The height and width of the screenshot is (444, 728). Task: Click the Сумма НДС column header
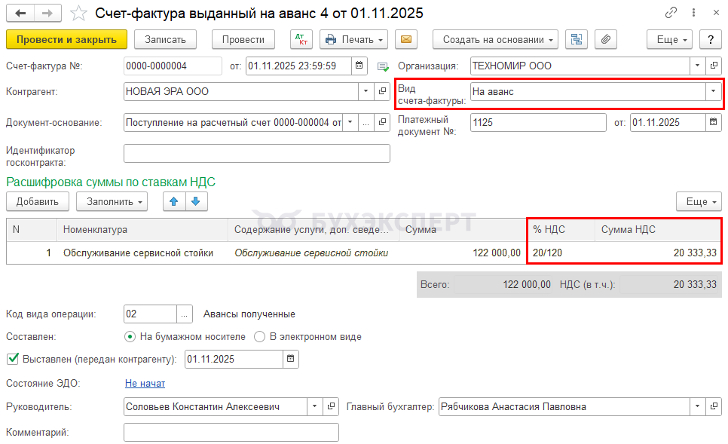click(x=658, y=229)
